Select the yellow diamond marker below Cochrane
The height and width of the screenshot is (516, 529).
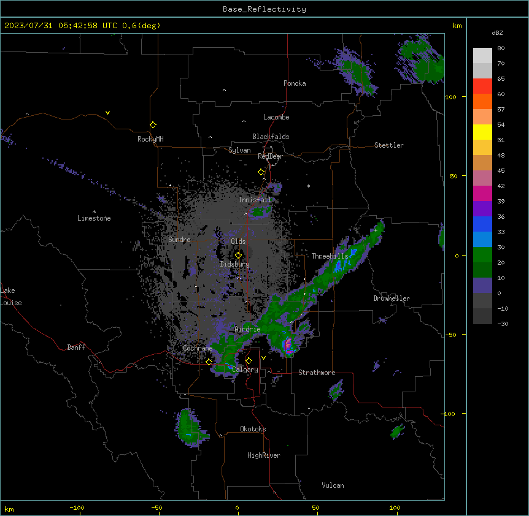coord(209,362)
